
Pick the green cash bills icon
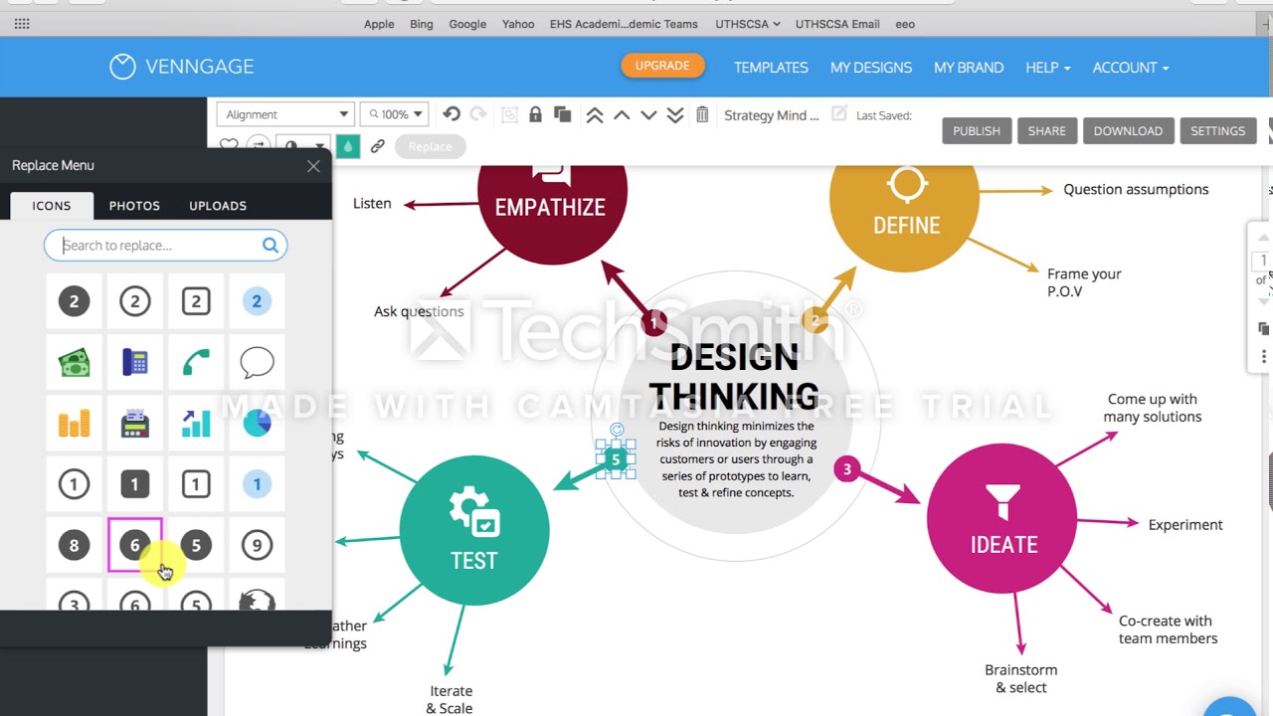(x=74, y=362)
